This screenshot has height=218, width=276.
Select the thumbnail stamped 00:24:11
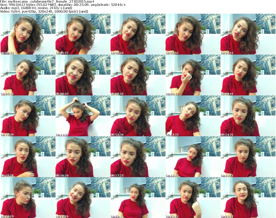click(248, 198)
